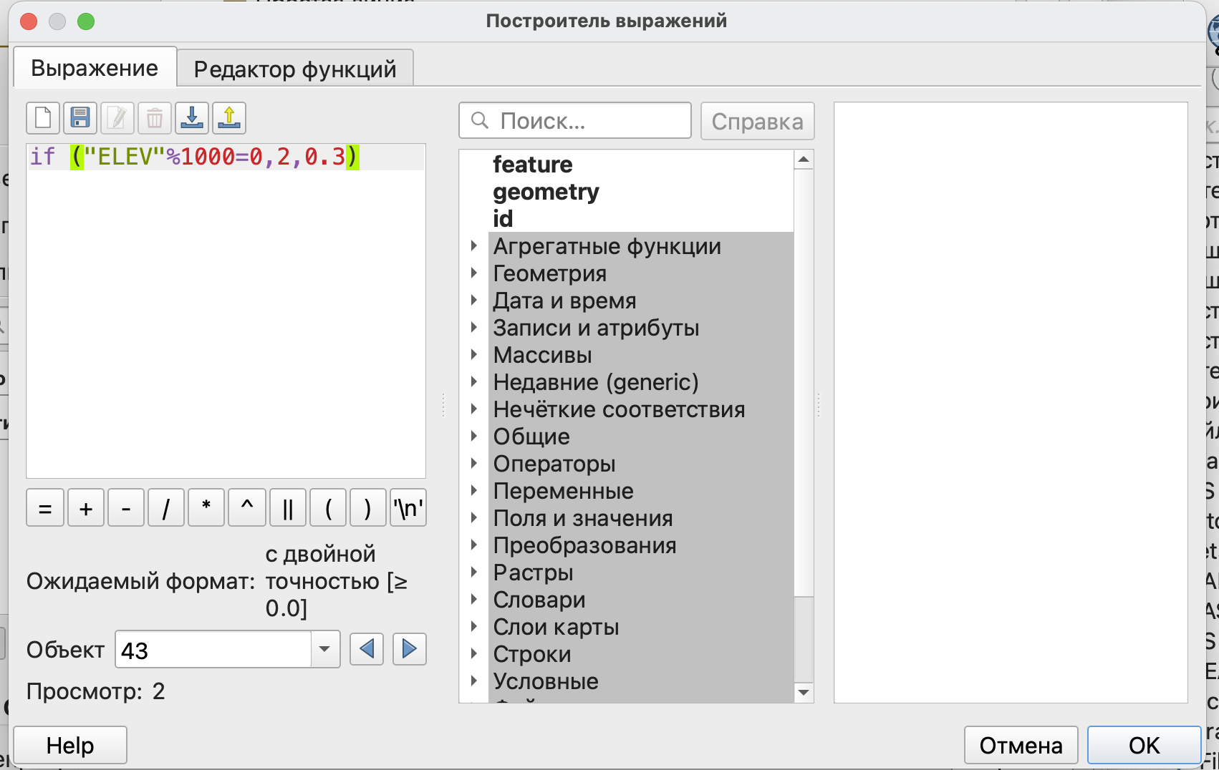Click the function list scroll down arrow
The width and height of the screenshot is (1219, 770).
click(804, 692)
